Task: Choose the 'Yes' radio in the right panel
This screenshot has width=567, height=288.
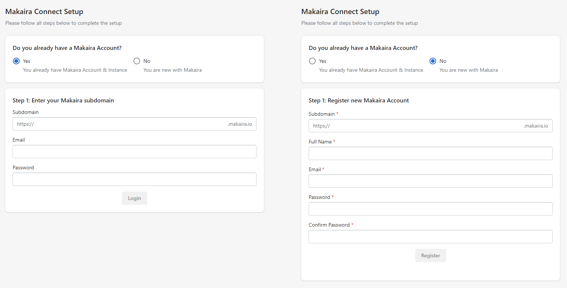Action: click(x=312, y=61)
